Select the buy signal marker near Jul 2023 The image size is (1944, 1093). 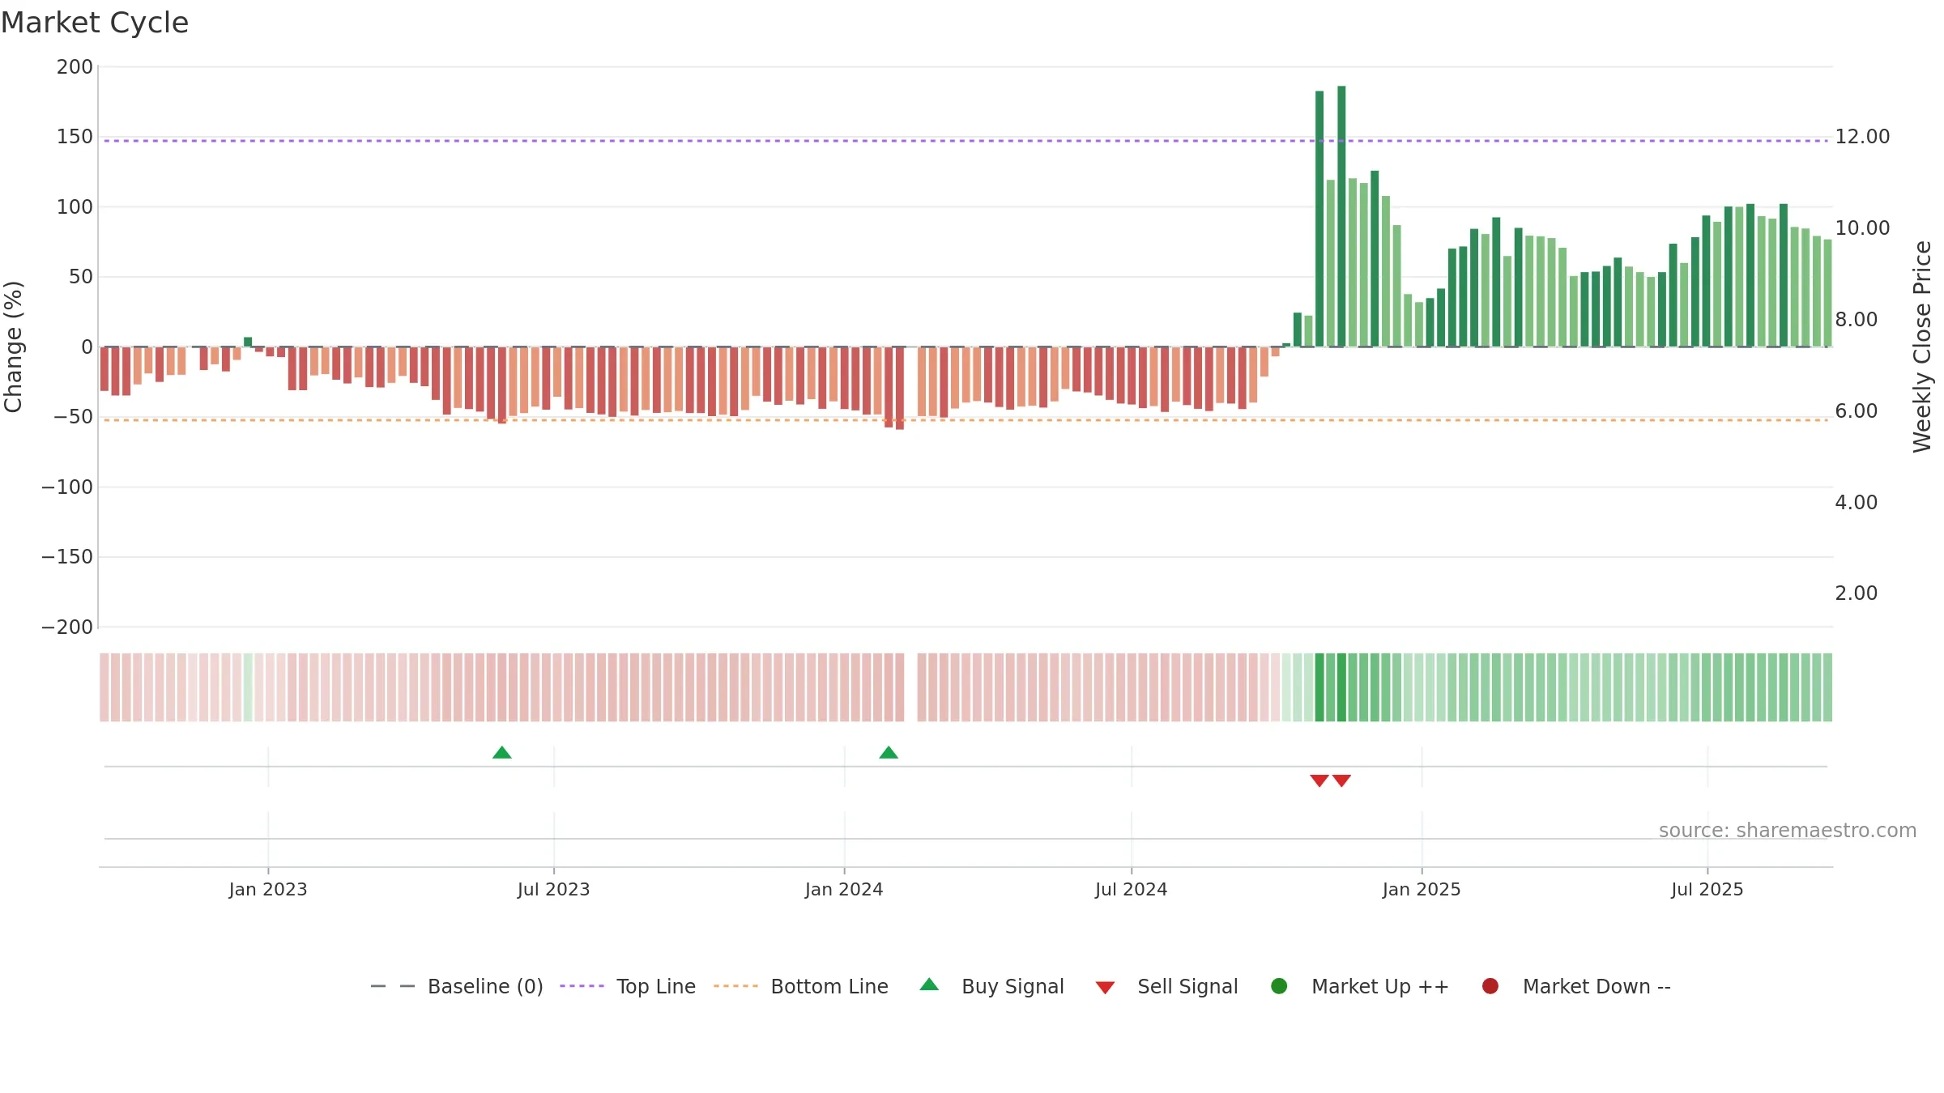pyautogui.click(x=502, y=753)
